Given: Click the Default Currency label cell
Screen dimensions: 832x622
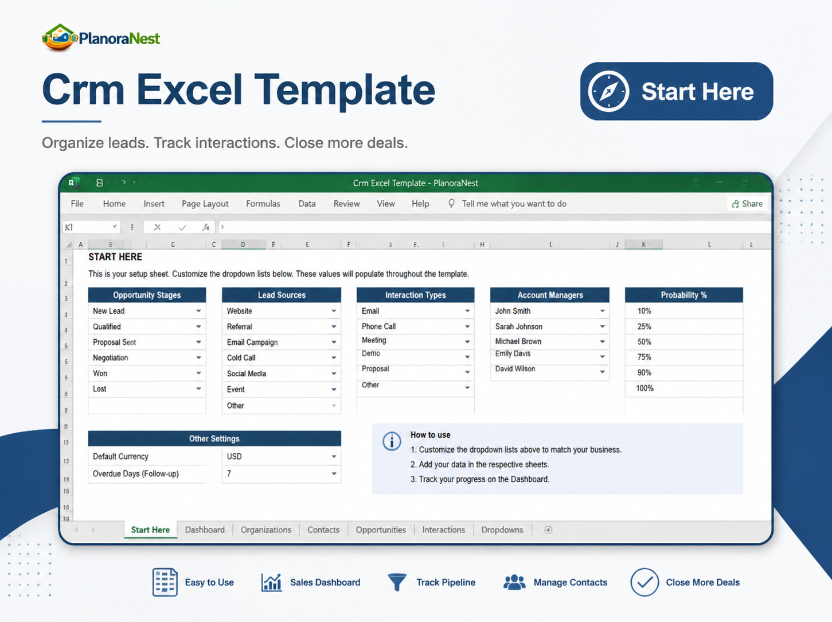Looking at the screenshot, I should click(x=147, y=457).
